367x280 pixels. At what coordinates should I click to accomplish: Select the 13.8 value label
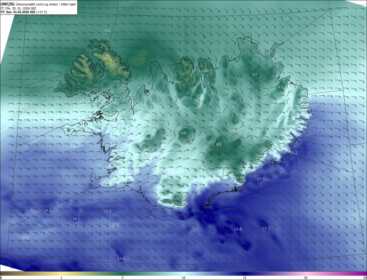pos(108,211)
